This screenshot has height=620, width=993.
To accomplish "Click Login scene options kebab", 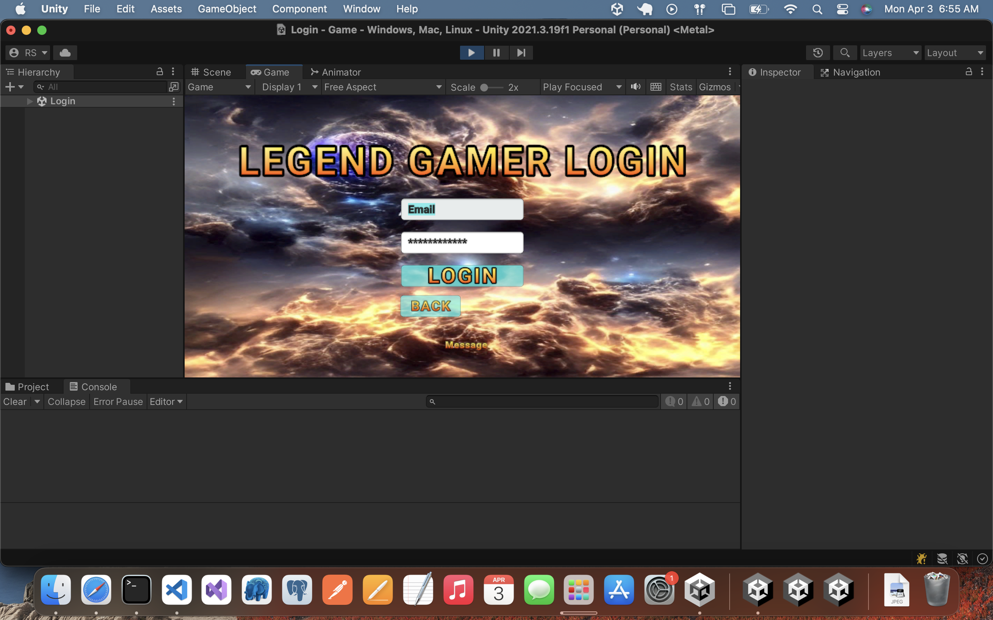I will pos(173,101).
